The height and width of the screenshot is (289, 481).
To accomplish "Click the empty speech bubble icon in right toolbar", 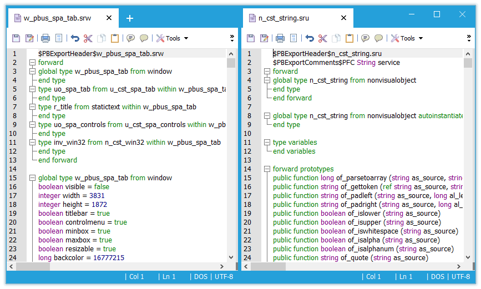I will tap(378, 38).
